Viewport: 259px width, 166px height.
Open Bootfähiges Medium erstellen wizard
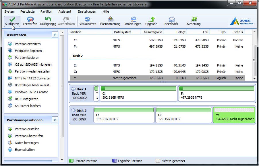coord(30,85)
